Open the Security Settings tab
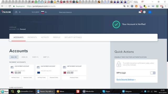The width and height of the screenshot is (168, 94). (x=73, y=37)
